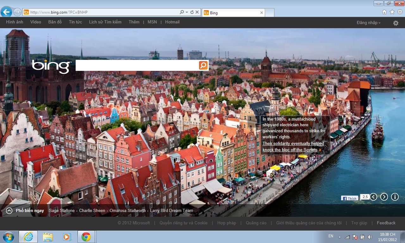Viewport: 405px width, 243px height.
Task: Collapse the Phổ biến ngay chevron
Action: 9,211
